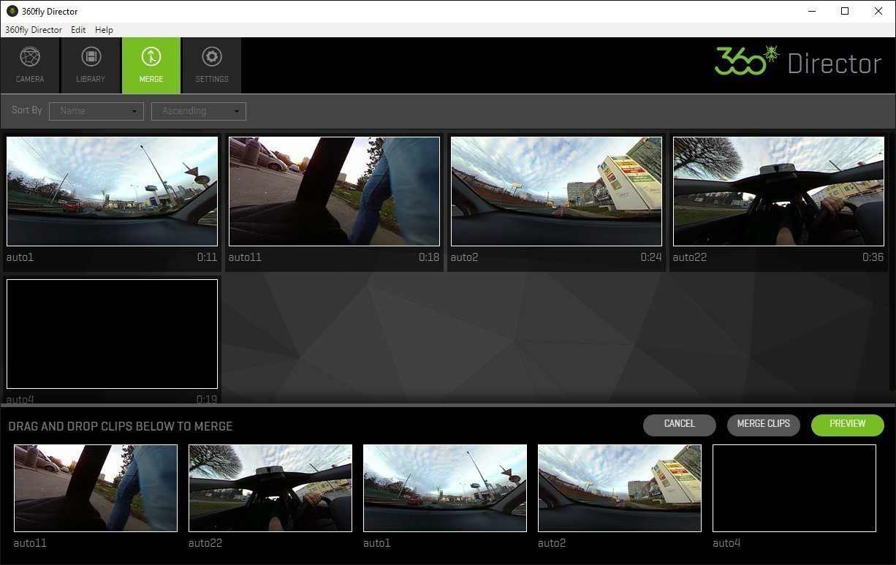896x565 pixels.
Task: Select the black auto4 clip in library grid
Action: coord(112,334)
